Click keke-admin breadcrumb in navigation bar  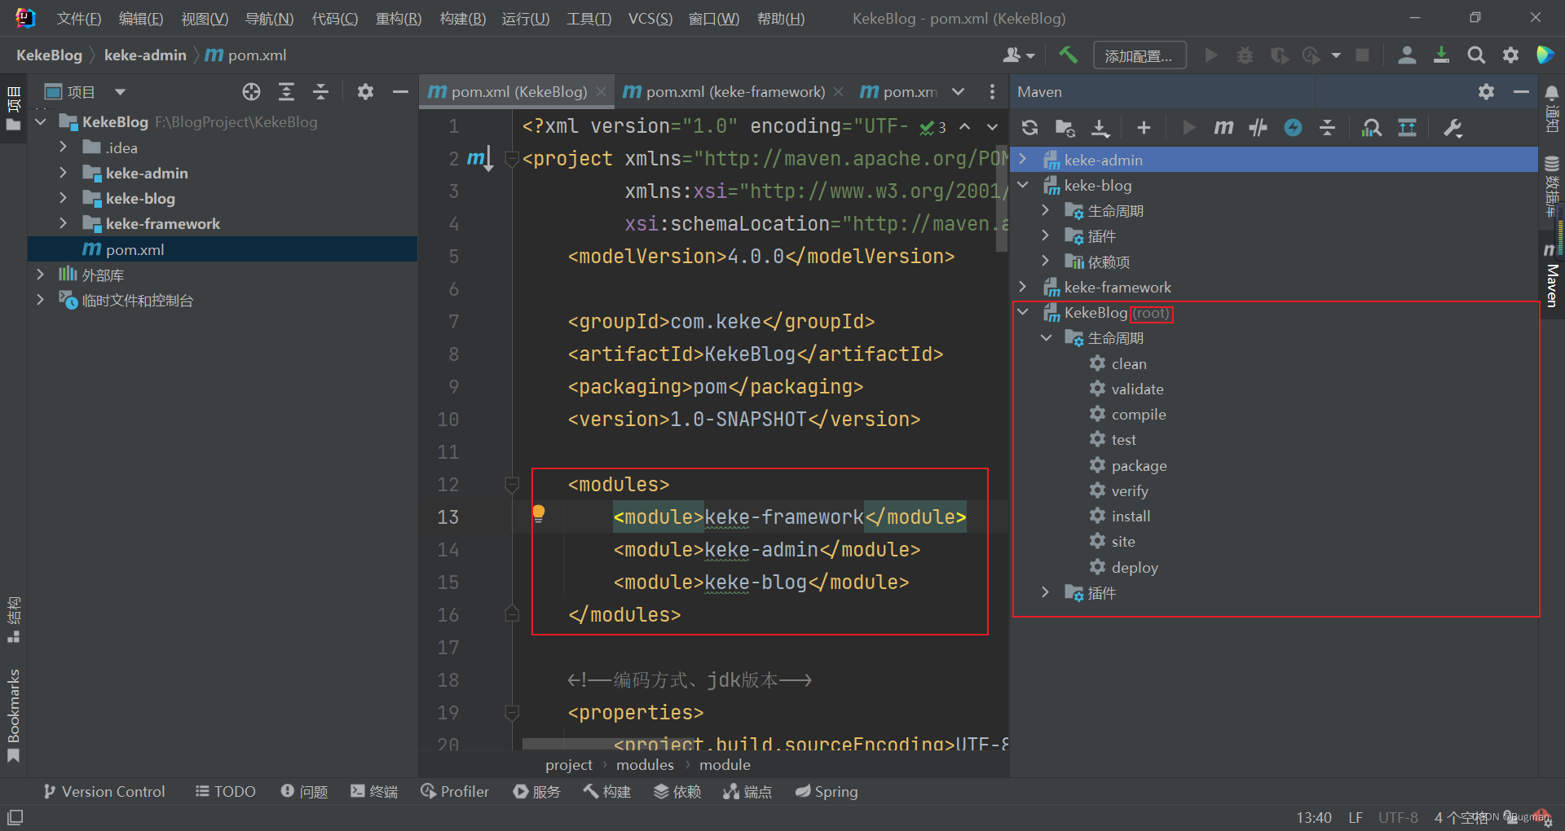point(145,55)
